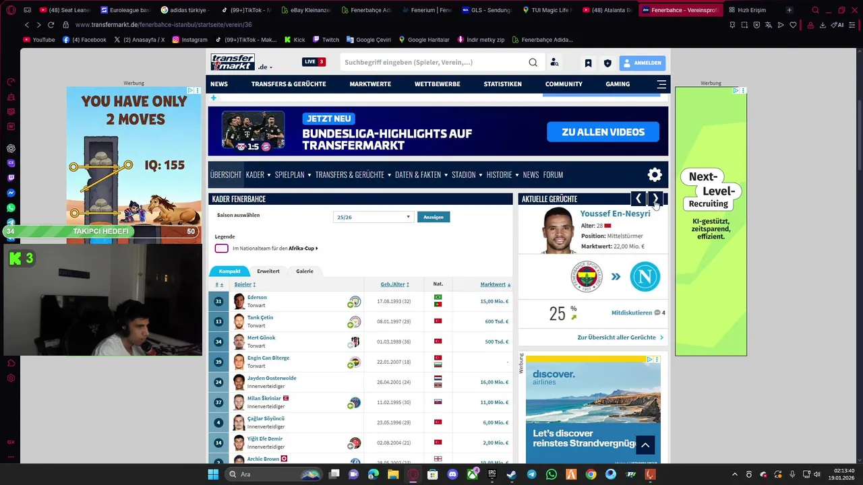863x485 pixels.
Task: Show next rumour with right arrow
Action: pos(655,199)
